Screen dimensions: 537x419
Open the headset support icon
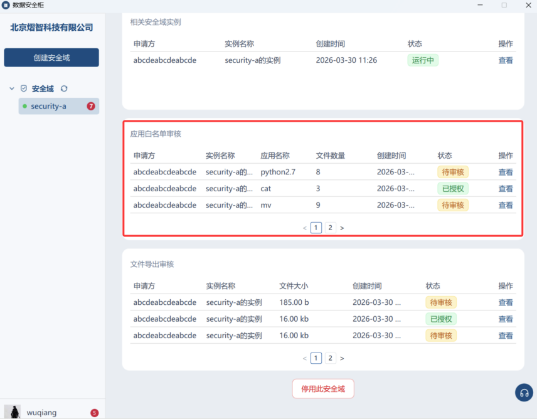[524, 393]
